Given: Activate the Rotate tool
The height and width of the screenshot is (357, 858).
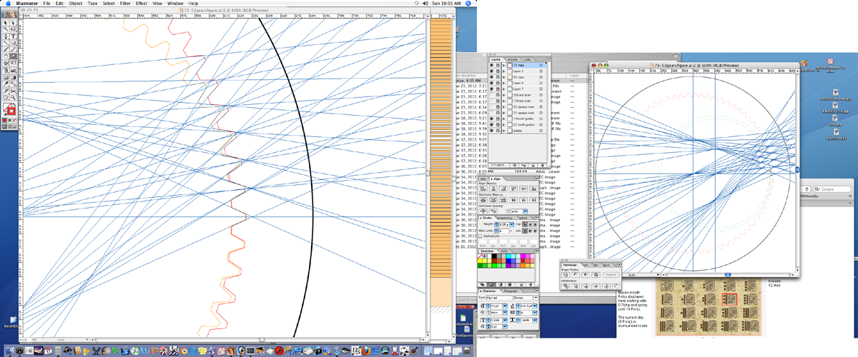Looking at the screenshot, I should [5, 55].
